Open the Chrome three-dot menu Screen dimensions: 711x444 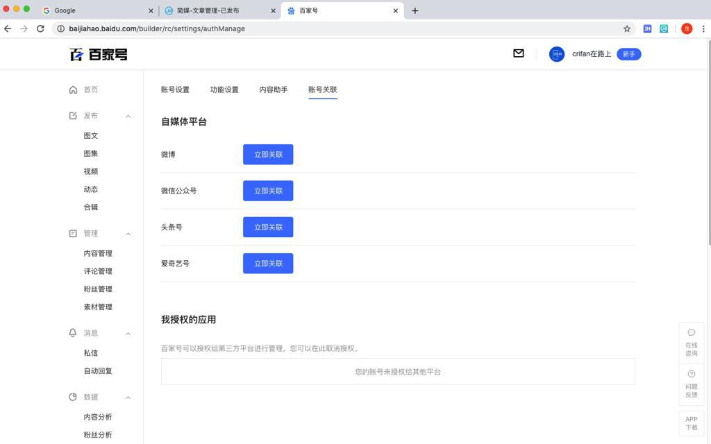703,28
